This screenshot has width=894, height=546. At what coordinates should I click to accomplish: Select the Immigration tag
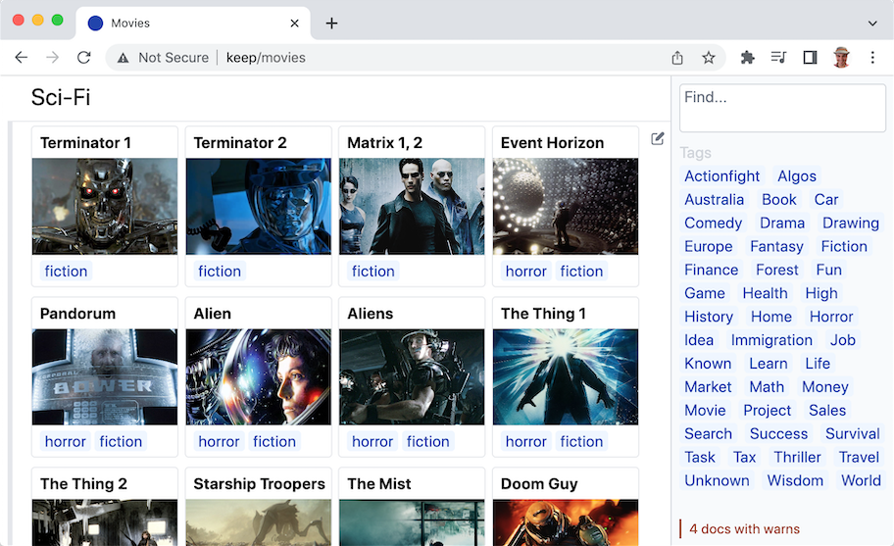(771, 340)
